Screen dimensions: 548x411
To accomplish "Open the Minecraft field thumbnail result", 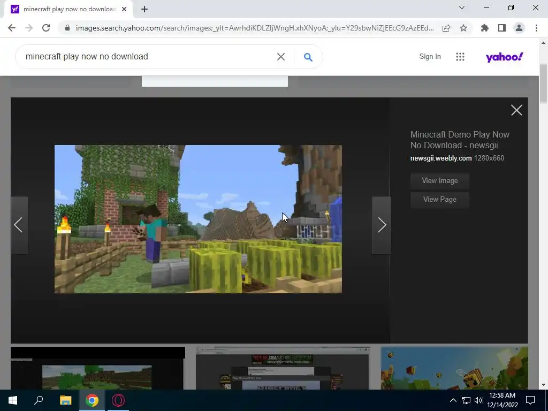I will point(98,368).
